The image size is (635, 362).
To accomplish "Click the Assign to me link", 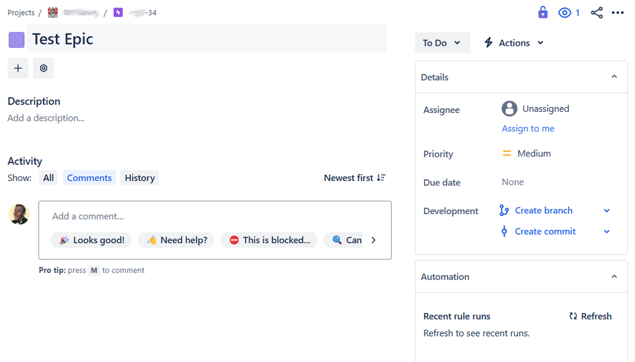I will pos(528,129).
